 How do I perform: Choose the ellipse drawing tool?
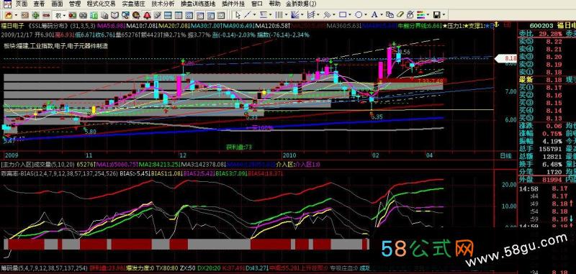tap(359, 14)
